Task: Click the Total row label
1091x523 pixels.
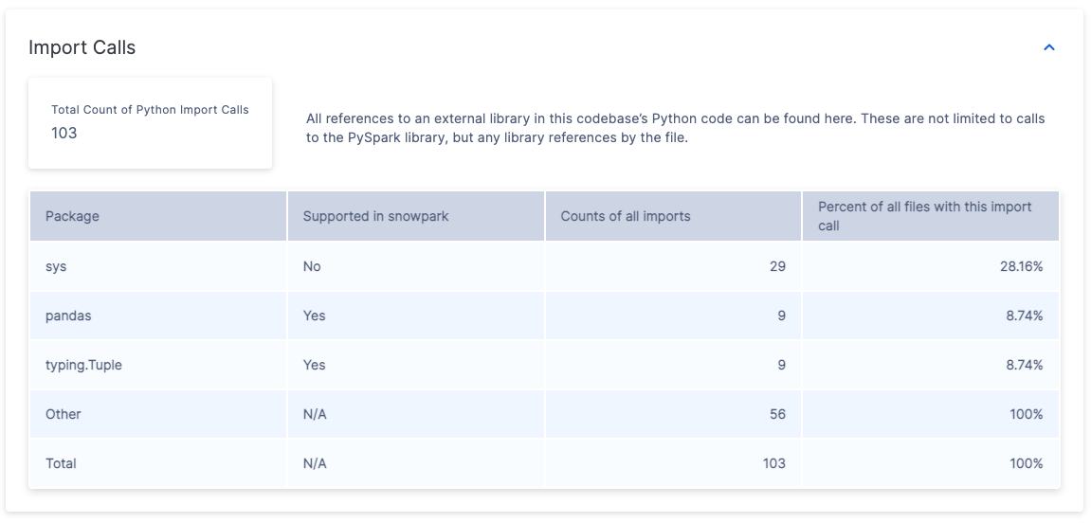Action: 61,463
